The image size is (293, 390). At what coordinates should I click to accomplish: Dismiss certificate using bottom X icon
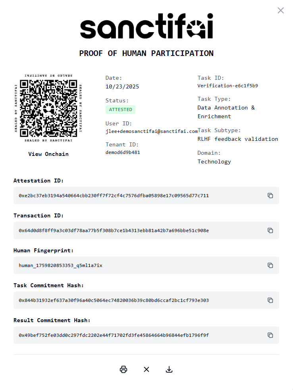(x=146, y=369)
